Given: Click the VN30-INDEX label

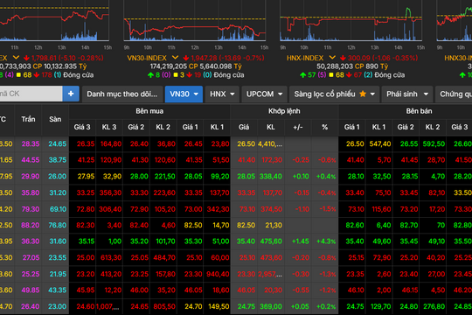Looking at the screenshot, I should coord(147,58).
